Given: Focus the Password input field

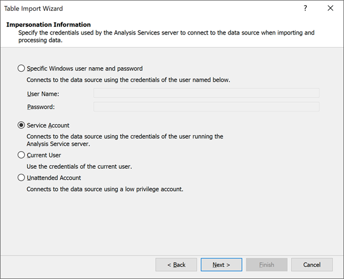Looking at the screenshot, I should coord(206,106).
